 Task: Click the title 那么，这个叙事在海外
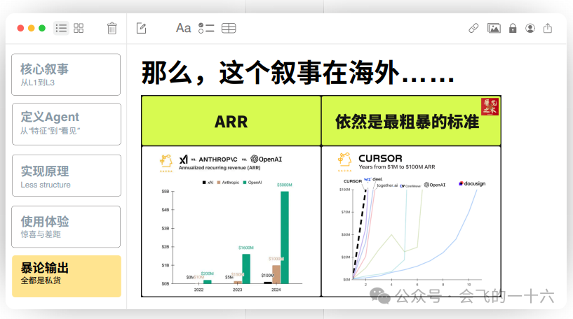click(297, 72)
